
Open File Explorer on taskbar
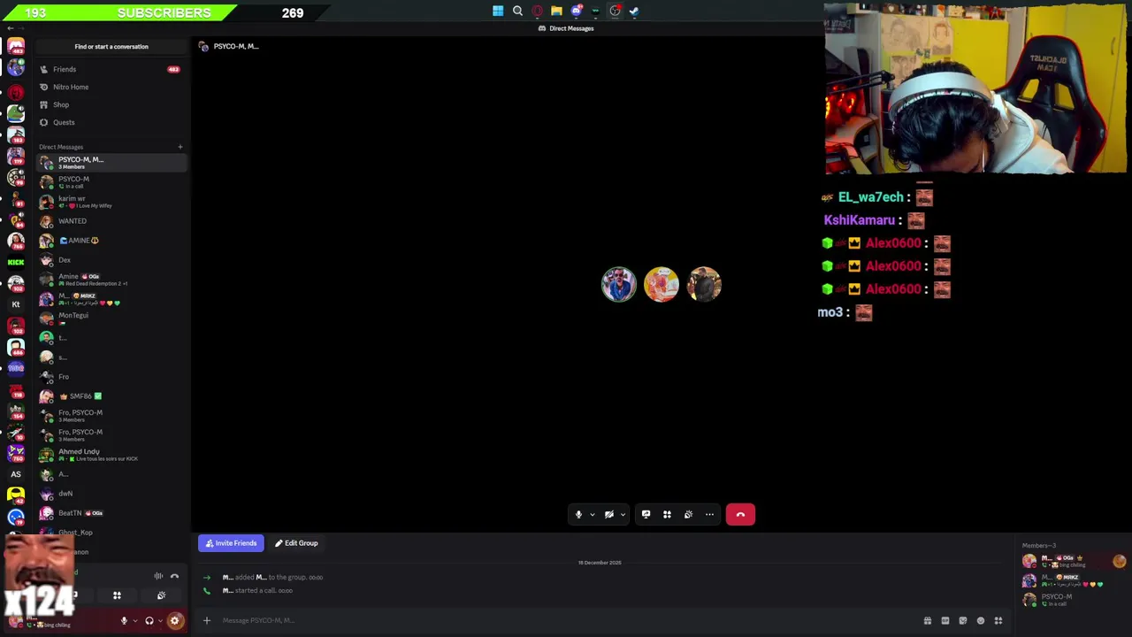click(556, 11)
